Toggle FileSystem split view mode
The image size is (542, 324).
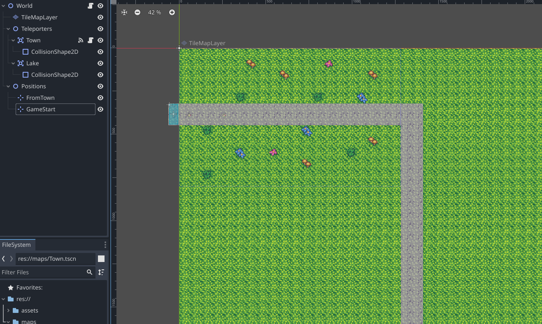(x=101, y=259)
